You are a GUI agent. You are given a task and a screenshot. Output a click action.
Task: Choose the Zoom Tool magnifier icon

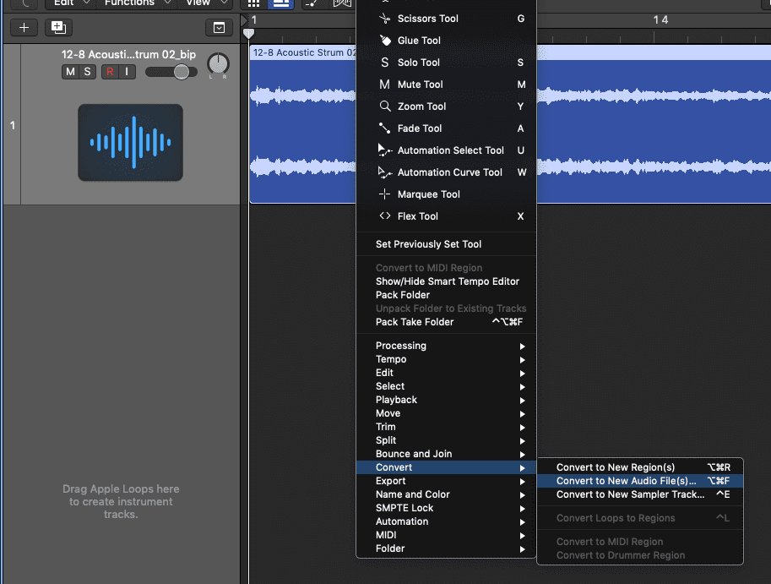tap(385, 106)
